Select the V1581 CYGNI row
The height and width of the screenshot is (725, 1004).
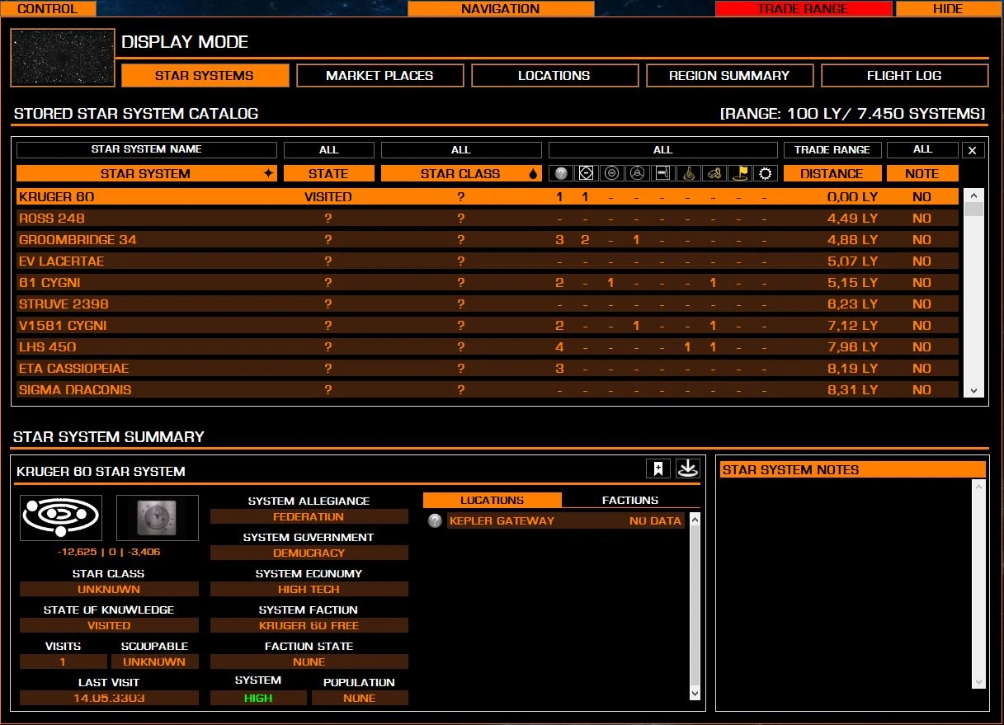pyautogui.click(x=488, y=326)
